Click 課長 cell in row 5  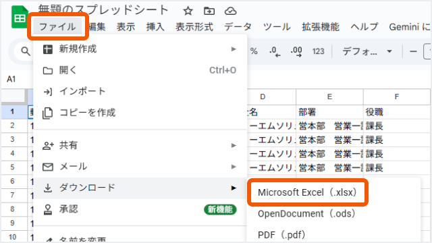tap(396, 167)
